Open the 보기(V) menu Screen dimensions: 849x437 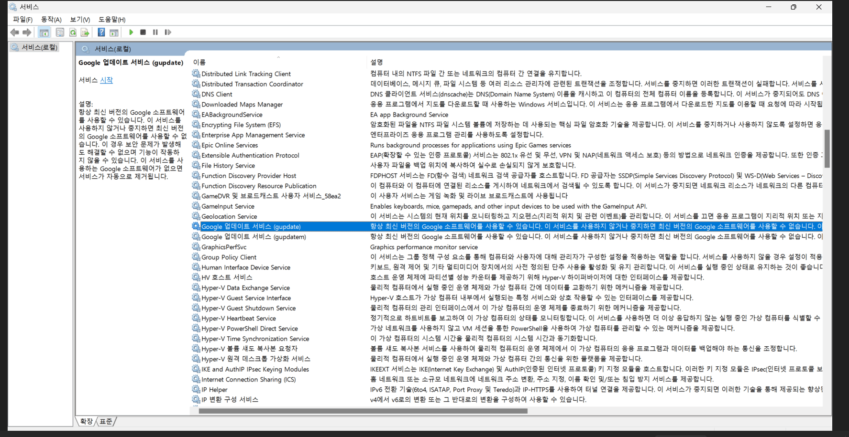(x=80, y=20)
